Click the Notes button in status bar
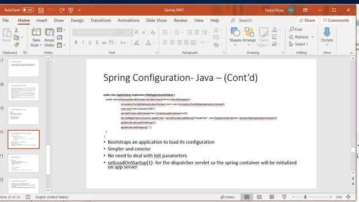Screen dimensions: 359x202 (227, 197)
